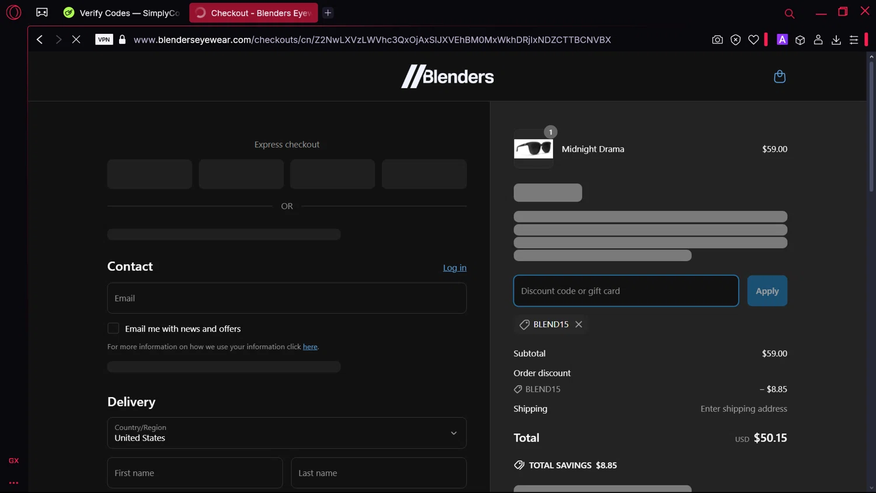Click the Apply discount button
The width and height of the screenshot is (876, 493).
tap(767, 291)
